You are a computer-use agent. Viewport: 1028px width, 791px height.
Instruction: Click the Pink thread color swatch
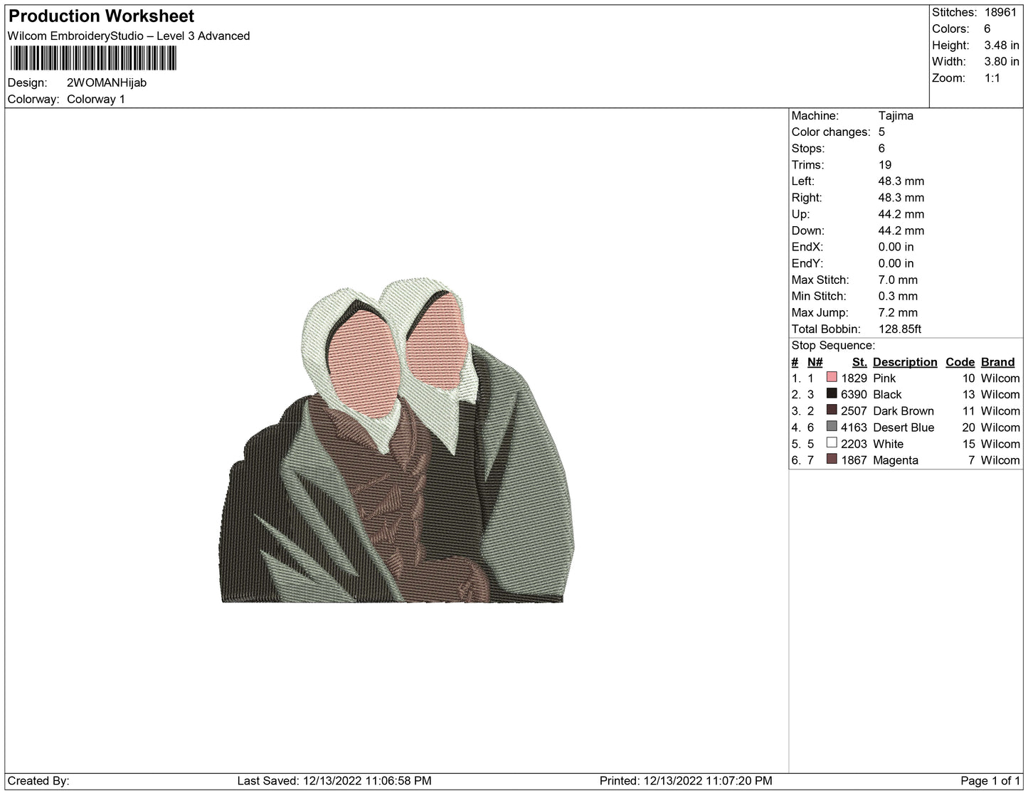(x=832, y=378)
